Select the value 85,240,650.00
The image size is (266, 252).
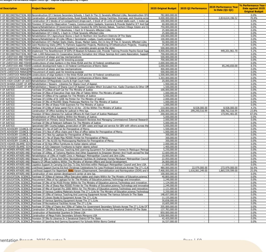point(230,66)
